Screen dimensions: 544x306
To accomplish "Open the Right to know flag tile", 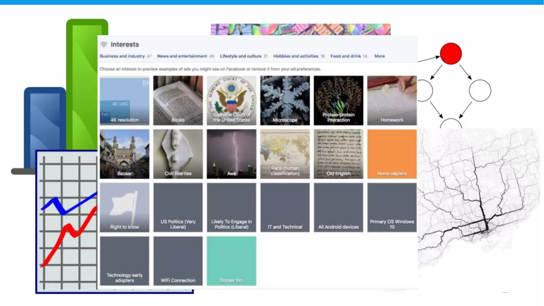I will coord(124,207).
